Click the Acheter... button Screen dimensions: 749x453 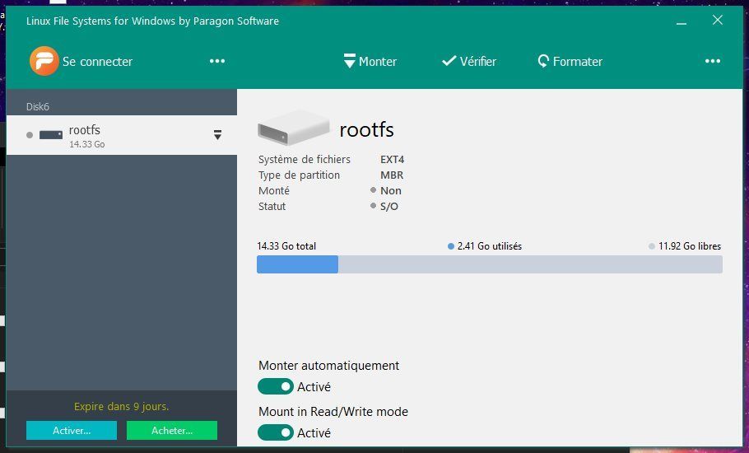[x=172, y=431]
